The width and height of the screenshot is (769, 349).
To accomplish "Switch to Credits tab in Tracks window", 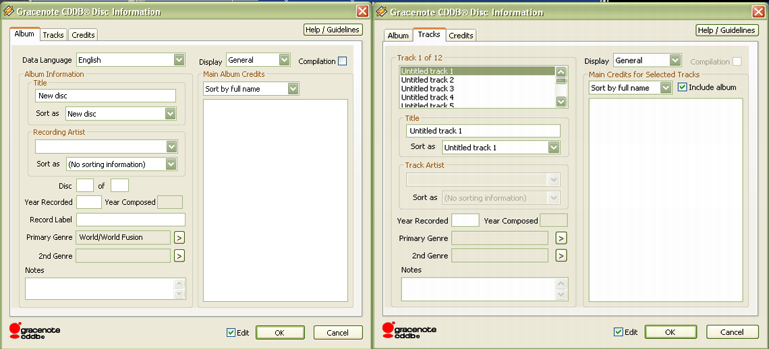I will click(461, 35).
